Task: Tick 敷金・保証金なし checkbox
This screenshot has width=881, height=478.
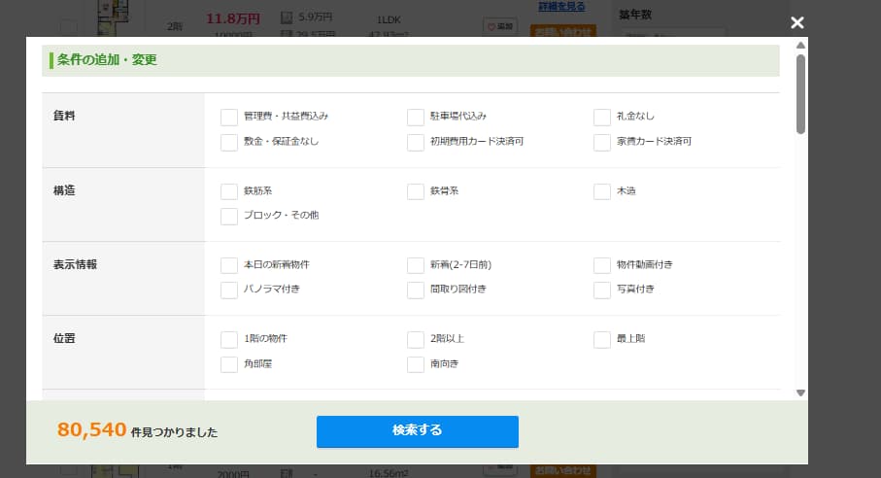Action: click(x=228, y=142)
